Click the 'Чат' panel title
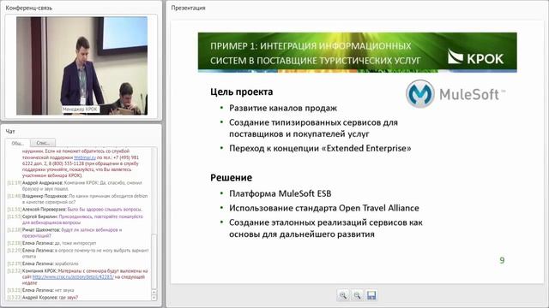The height and width of the screenshot is (308, 549). click(x=10, y=131)
